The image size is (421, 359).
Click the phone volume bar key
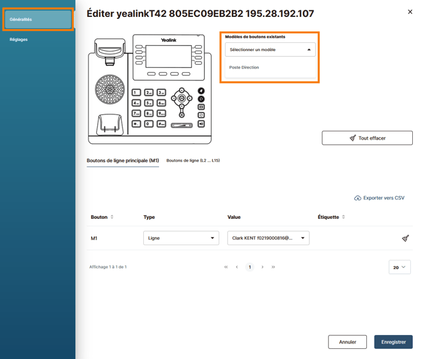tap(182, 126)
